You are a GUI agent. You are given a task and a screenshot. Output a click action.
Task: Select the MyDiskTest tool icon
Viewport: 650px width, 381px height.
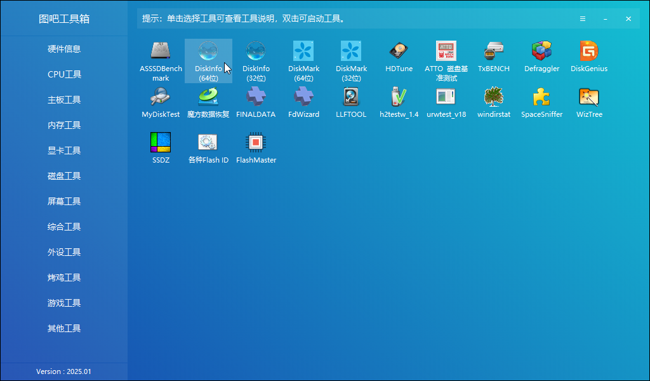point(161,97)
